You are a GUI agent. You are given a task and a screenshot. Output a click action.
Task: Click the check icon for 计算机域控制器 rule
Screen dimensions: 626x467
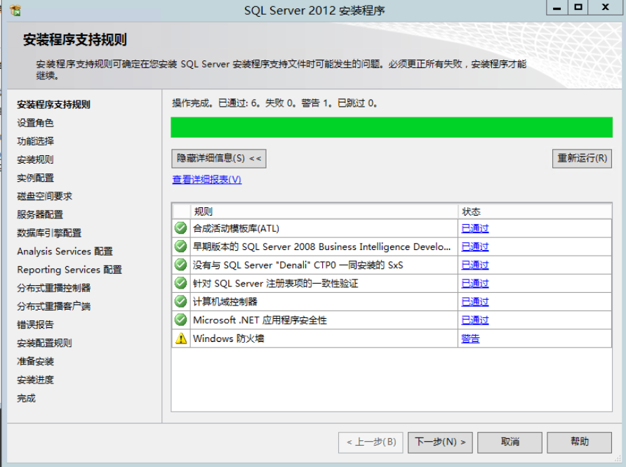[x=181, y=301]
